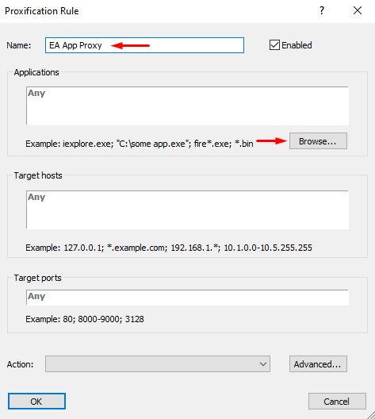Click Browse to select an application
The height and width of the screenshot is (419, 375).
318,140
